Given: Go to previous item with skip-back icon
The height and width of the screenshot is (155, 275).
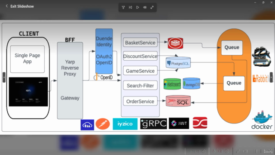Looking at the screenshot, I should click(130, 7).
